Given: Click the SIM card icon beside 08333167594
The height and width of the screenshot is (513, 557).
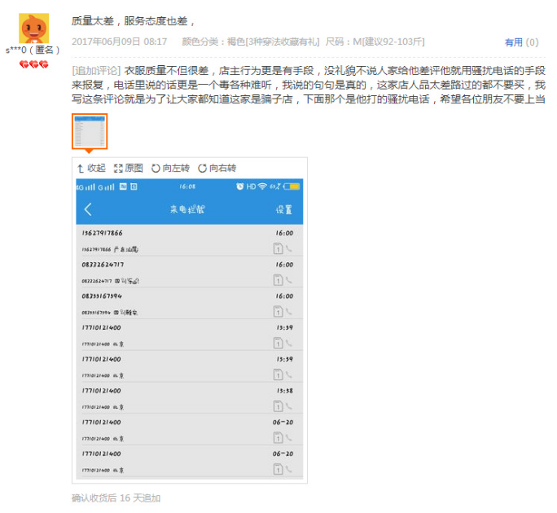Looking at the screenshot, I should [278, 312].
